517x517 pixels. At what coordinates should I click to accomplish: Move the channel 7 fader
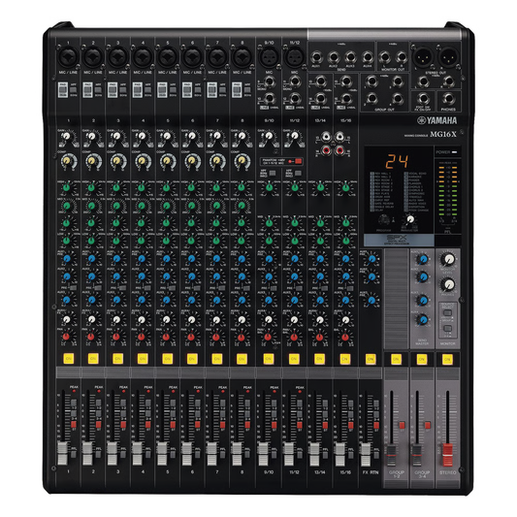(x=211, y=453)
